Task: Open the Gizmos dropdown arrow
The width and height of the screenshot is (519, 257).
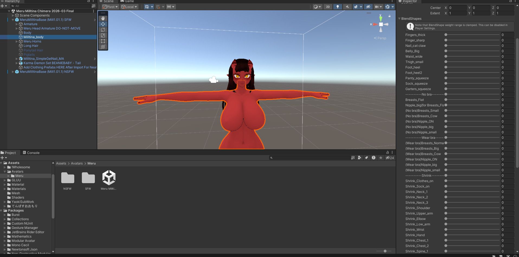Action: click(393, 7)
